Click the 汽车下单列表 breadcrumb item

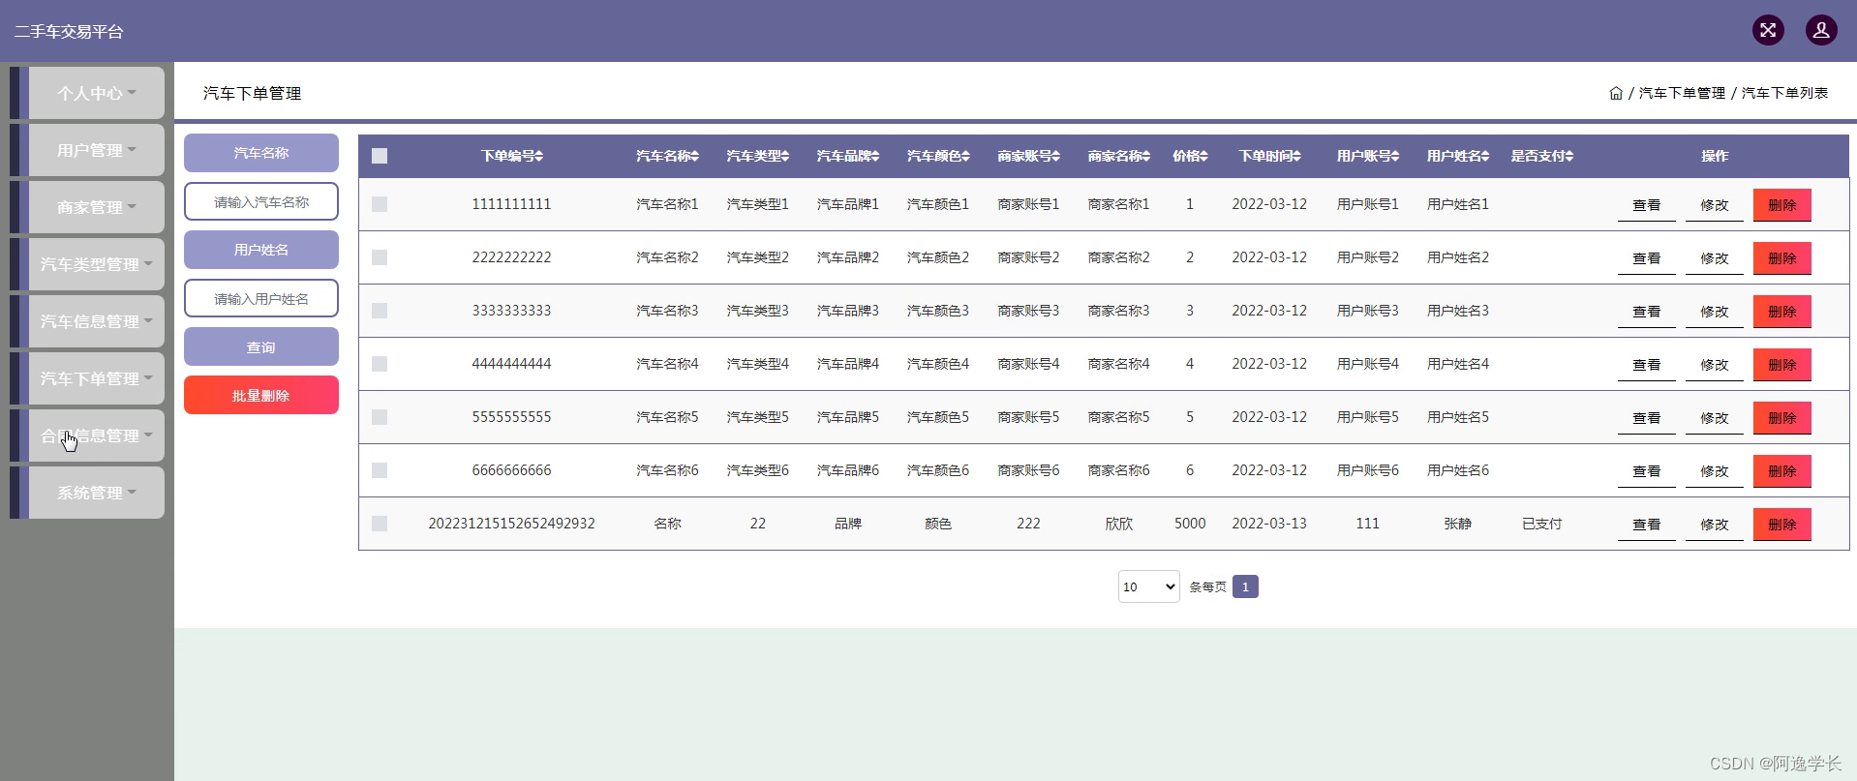pyautogui.click(x=1784, y=93)
